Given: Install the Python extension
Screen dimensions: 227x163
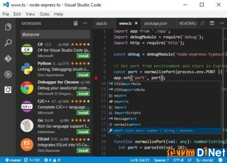Looking at the screenshot, I should pos(83,75).
